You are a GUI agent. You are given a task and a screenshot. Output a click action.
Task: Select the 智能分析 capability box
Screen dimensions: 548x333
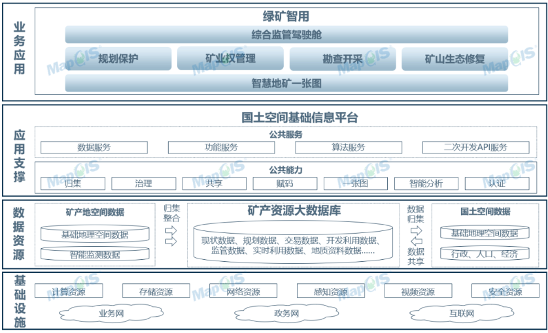pos(426,183)
